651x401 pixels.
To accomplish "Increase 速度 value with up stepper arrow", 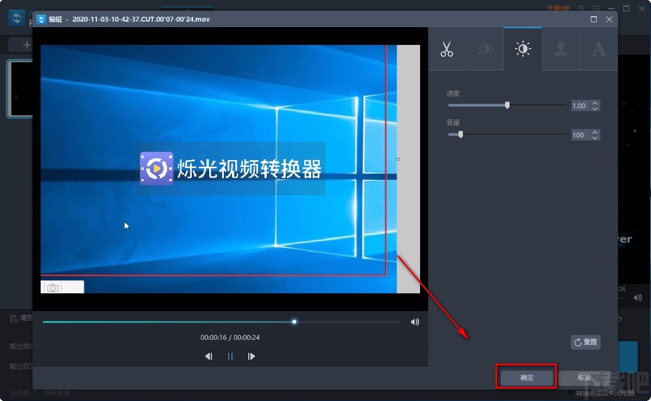I will point(595,103).
